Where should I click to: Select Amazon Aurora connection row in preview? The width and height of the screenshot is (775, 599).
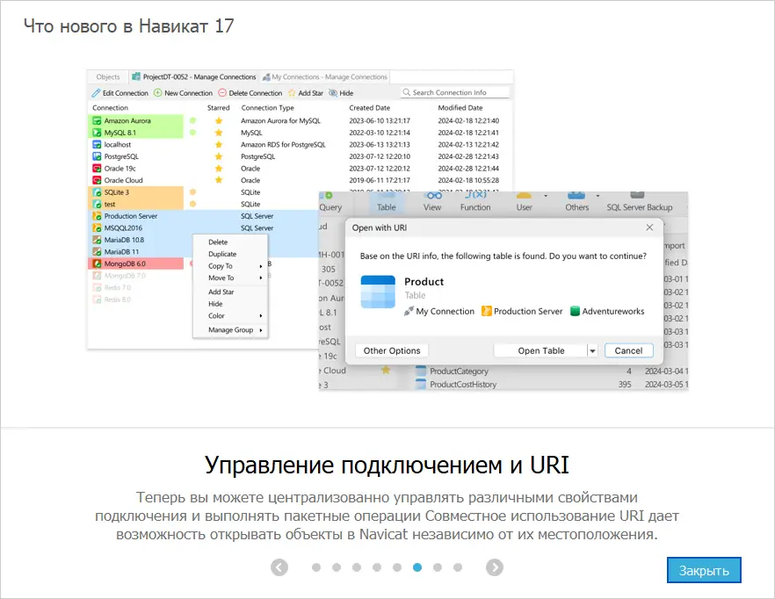136,120
